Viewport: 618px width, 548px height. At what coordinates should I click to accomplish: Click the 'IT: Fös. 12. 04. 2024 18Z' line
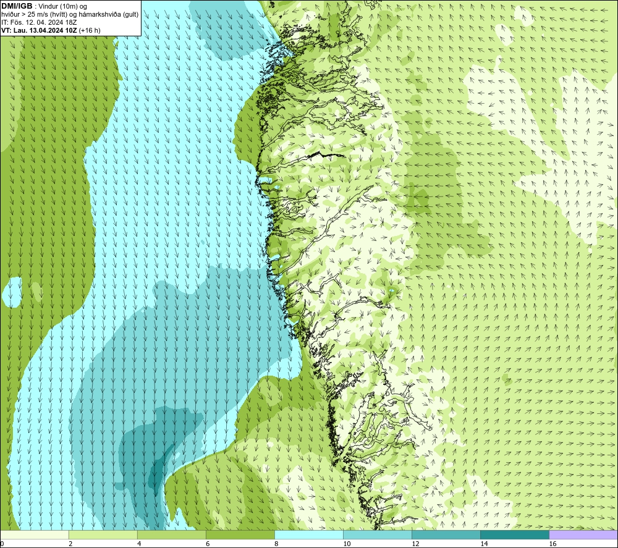pyautogui.click(x=39, y=22)
